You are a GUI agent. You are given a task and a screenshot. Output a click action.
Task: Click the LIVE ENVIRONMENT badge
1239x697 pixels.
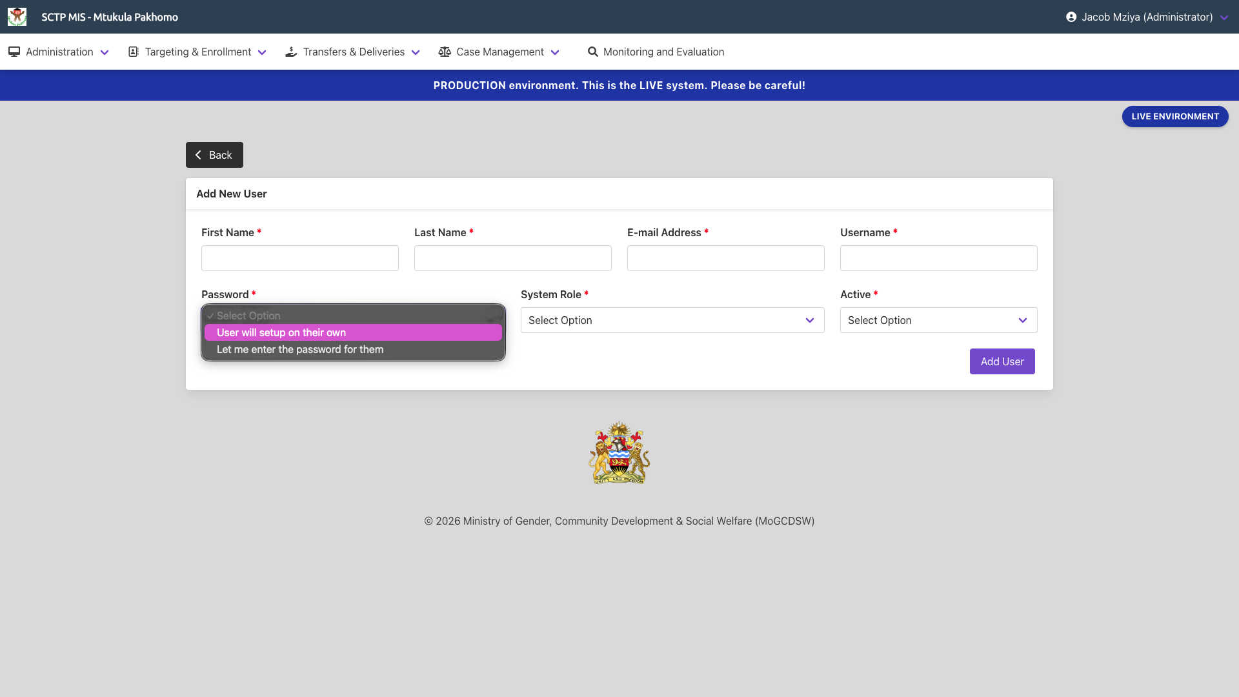pos(1174,116)
